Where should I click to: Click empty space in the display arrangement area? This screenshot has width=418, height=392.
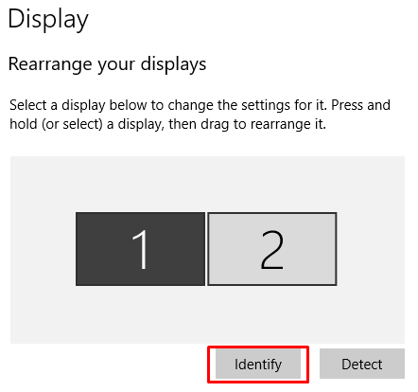[x=207, y=183]
